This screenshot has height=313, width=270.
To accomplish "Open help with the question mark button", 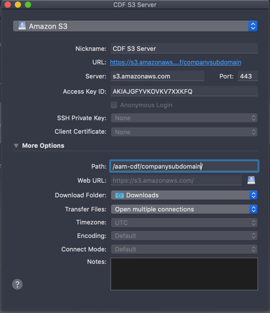I will (x=17, y=284).
